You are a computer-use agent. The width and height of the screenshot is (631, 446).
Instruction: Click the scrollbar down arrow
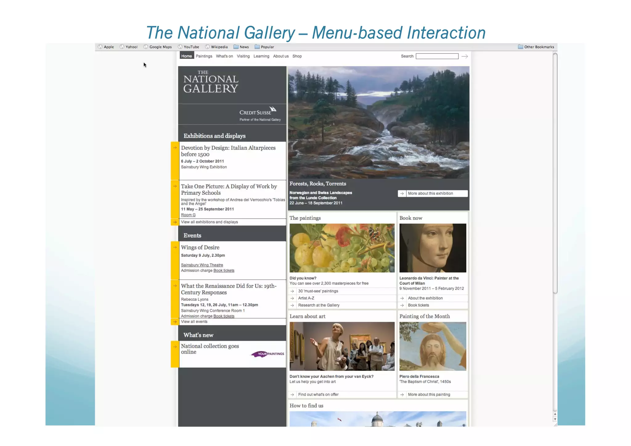(555, 419)
